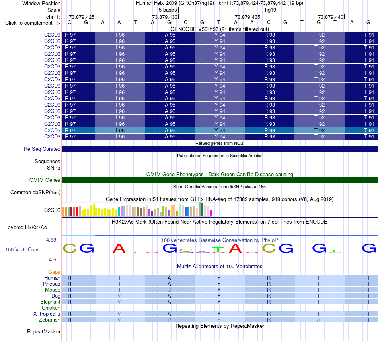The height and width of the screenshot is (341, 378).
Task: Click the Window Position label
Action: [x=41, y=3]
